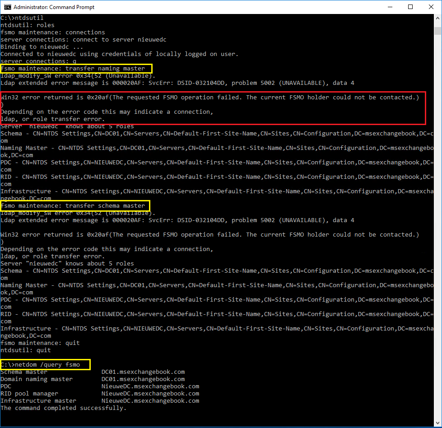Click the "RID pool manager" output row
442x428 pixels.
pyautogui.click(x=99, y=394)
